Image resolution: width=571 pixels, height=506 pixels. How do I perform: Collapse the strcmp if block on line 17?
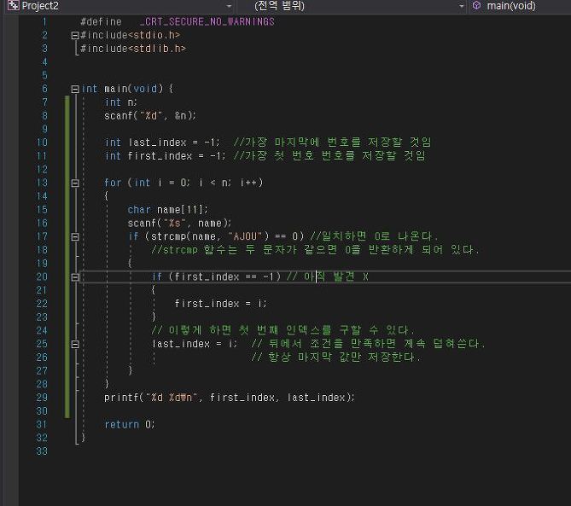(x=75, y=237)
